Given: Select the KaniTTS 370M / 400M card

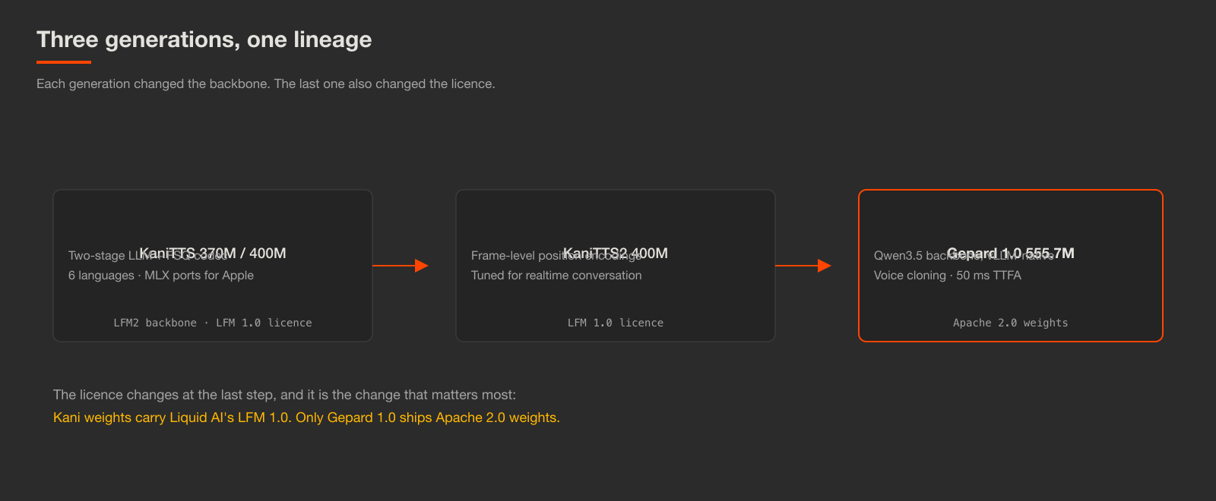Looking at the screenshot, I should (x=213, y=266).
